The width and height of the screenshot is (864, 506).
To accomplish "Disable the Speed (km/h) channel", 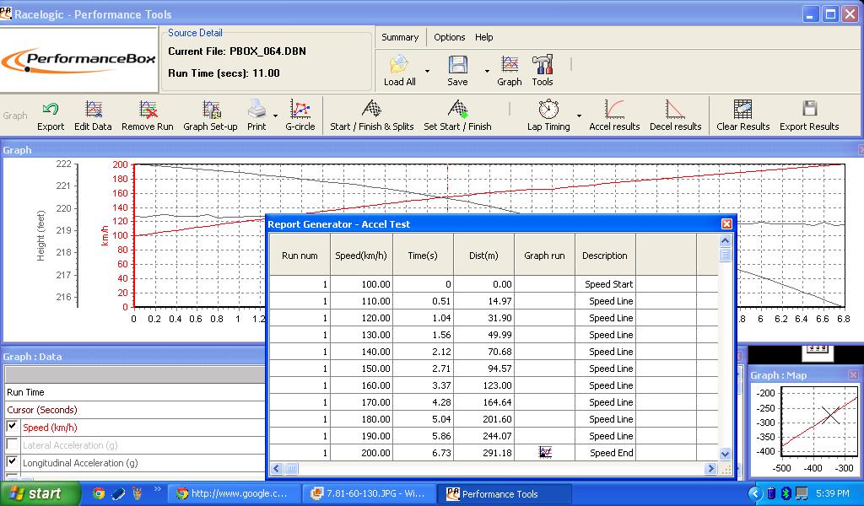I will coord(10,428).
